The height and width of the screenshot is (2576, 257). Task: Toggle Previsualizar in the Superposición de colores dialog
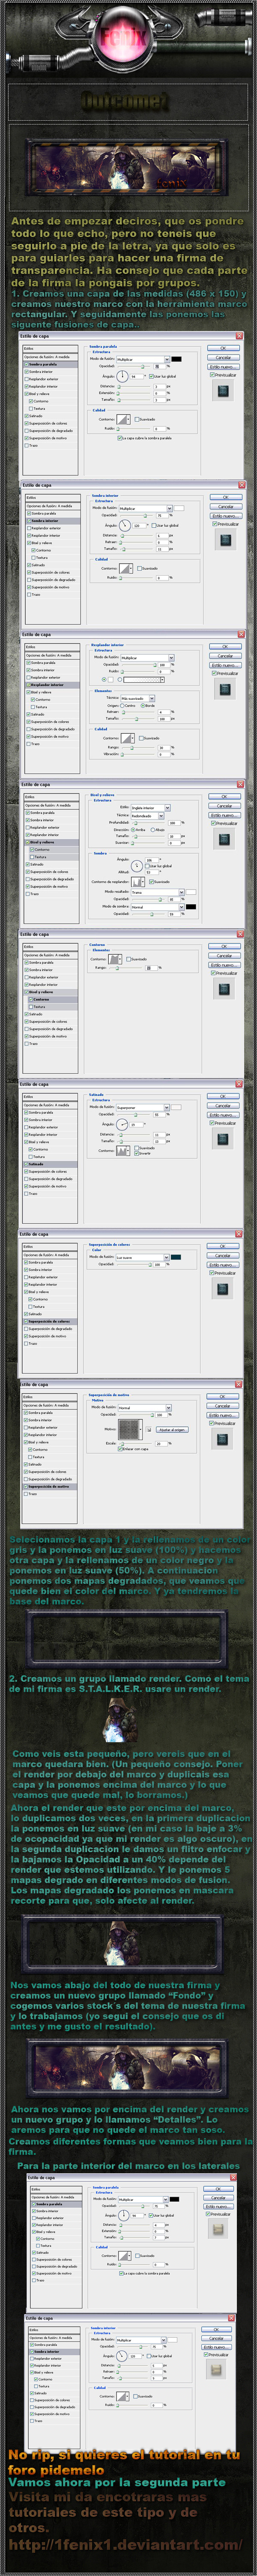(x=210, y=1273)
